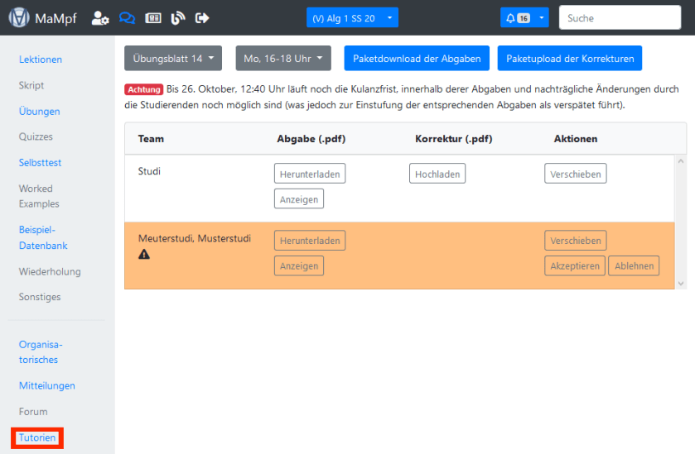
Task: Open the (V) Alg 1 SS 20 dropdown
Action: click(352, 18)
